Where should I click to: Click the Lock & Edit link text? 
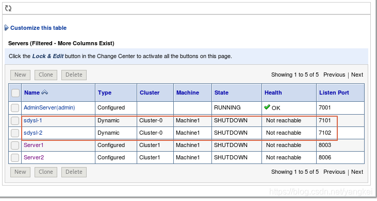pos(48,56)
